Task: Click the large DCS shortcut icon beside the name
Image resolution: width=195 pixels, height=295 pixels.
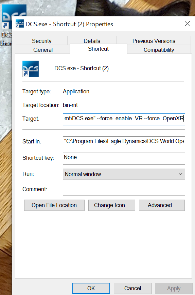Action: 31,69
